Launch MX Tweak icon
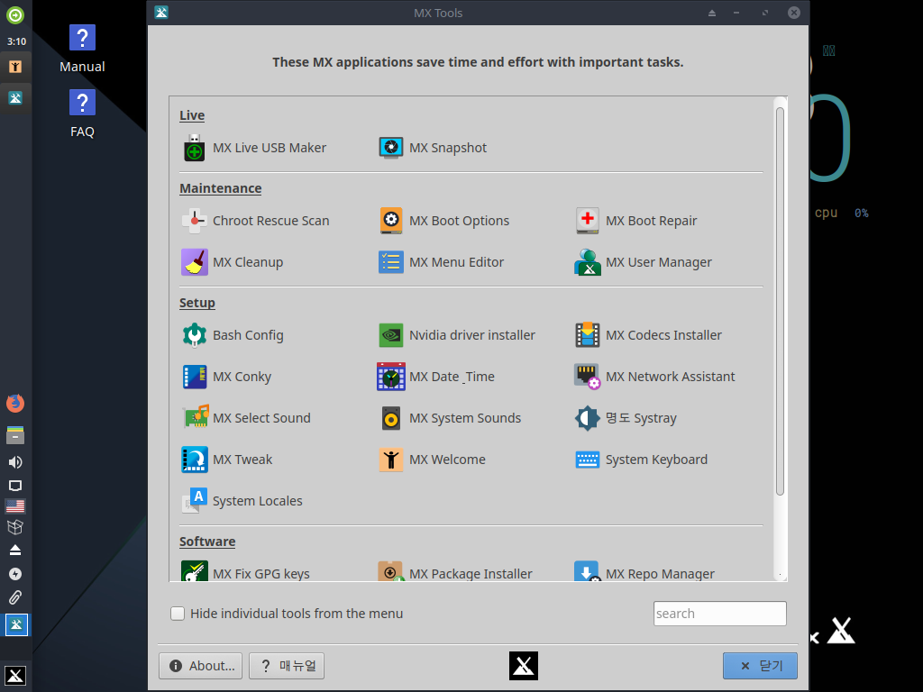This screenshot has height=692, width=923. tap(195, 460)
